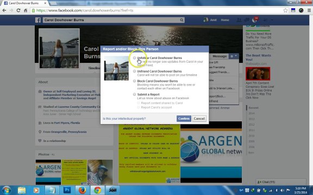Select the Unfollow Carol Dowhower Burns radio button

tap(135, 58)
